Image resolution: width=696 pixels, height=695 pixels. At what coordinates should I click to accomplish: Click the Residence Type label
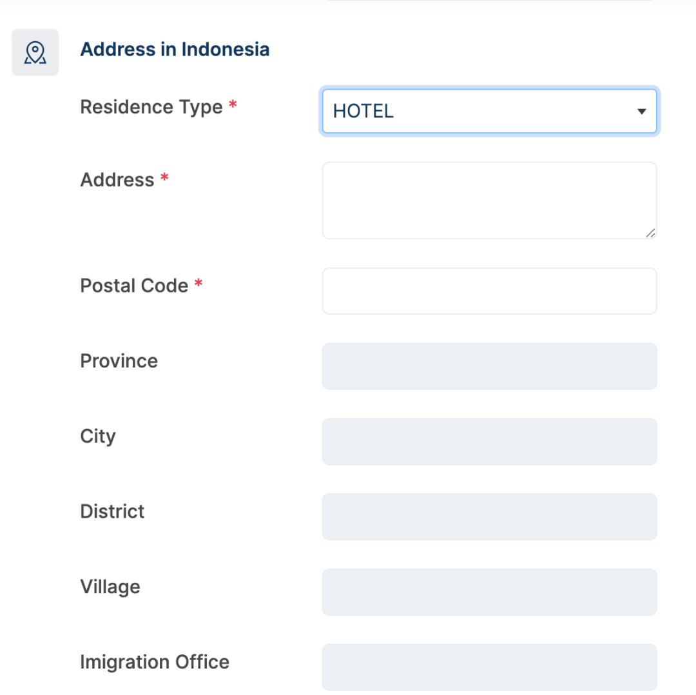151,107
